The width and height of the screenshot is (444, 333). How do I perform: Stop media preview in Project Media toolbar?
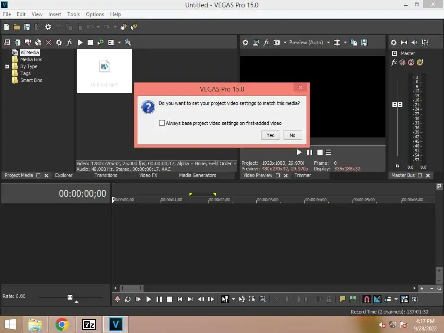(90, 42)
